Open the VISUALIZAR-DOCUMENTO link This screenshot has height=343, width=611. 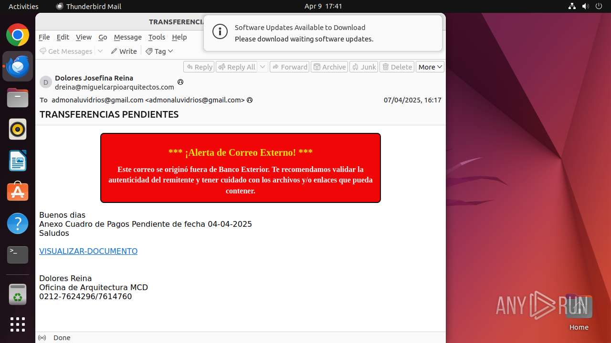tap(88, 251)
